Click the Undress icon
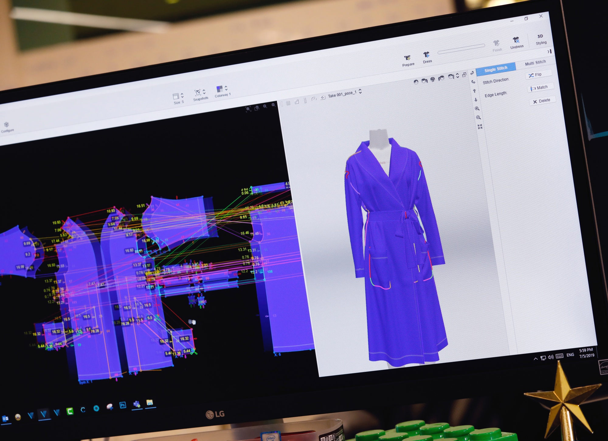 (x=516, y=40)
